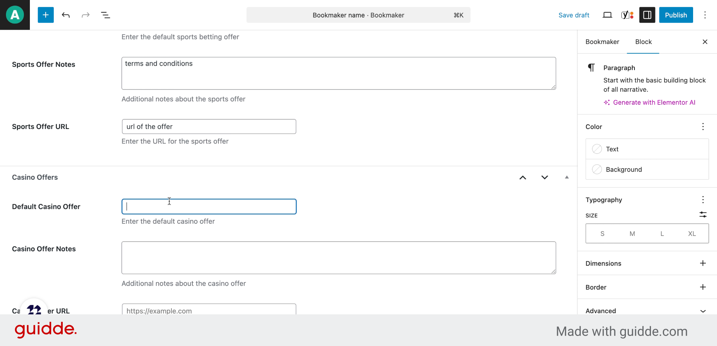Image resolution: width=717 pixels, height=346 pixels.
Task: Move Casino Offers panel down
Action: click(x=544, y=177)
